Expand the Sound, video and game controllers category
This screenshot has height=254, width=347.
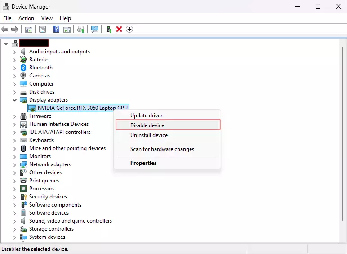14,221
